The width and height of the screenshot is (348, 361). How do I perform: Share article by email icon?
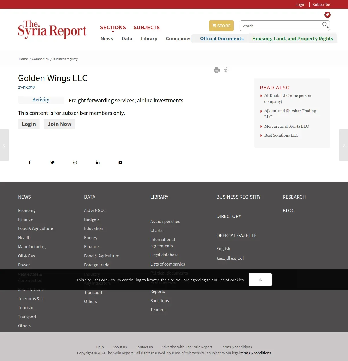pyautogui.click(x=120, y=162)
